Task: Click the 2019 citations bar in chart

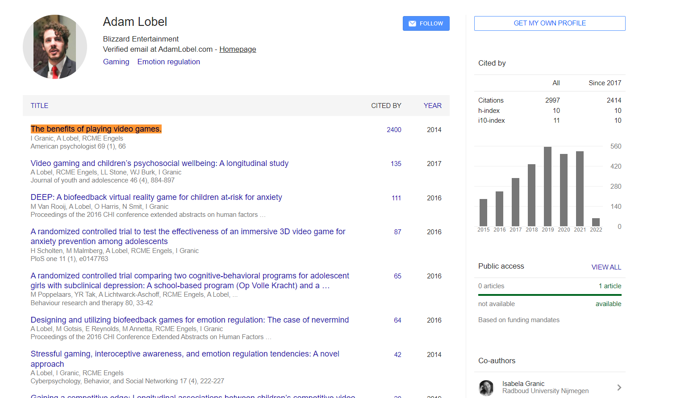Action: (547, 187)
